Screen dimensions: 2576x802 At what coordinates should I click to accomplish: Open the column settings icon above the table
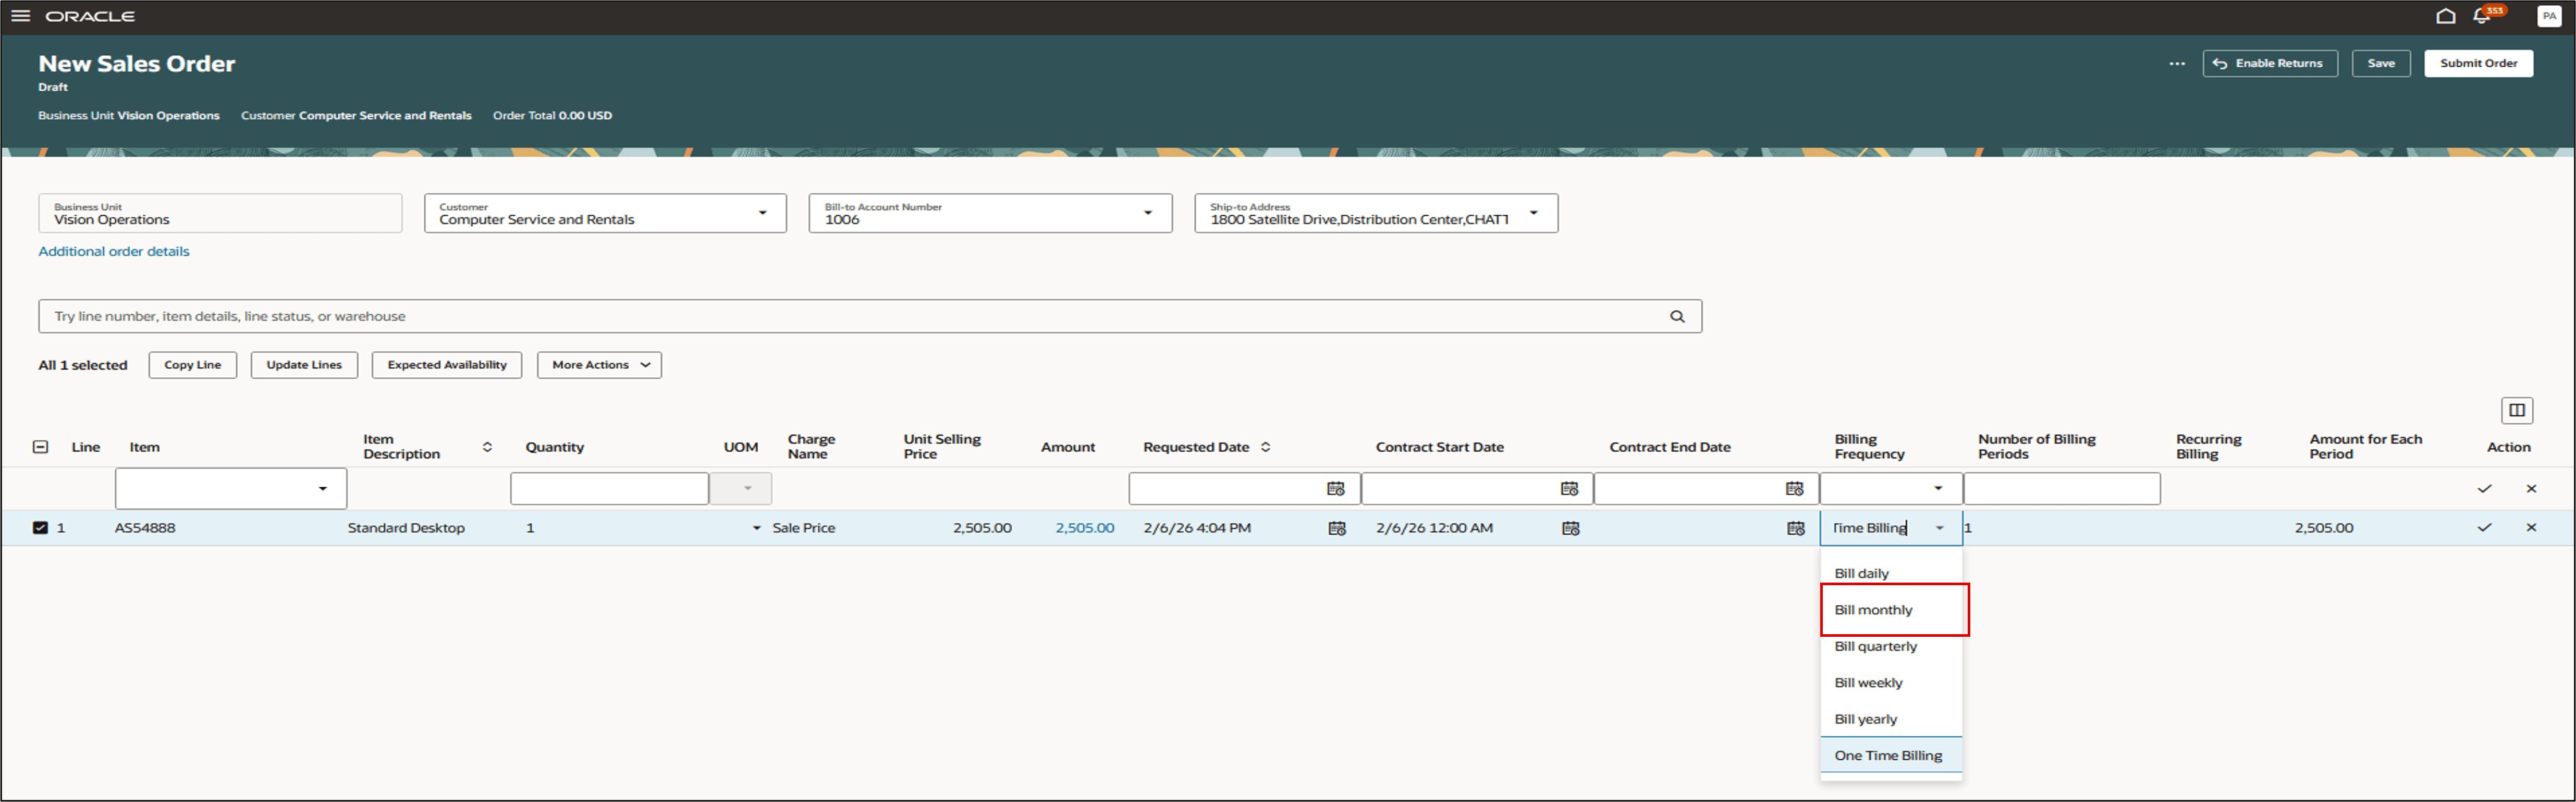pos(2516,410)
